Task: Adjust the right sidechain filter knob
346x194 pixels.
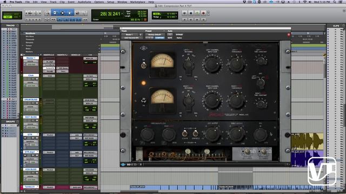Action: [169, 134]
